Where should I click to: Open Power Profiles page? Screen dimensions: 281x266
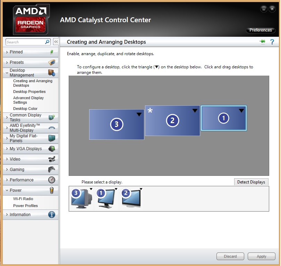[x=25, y=206]
